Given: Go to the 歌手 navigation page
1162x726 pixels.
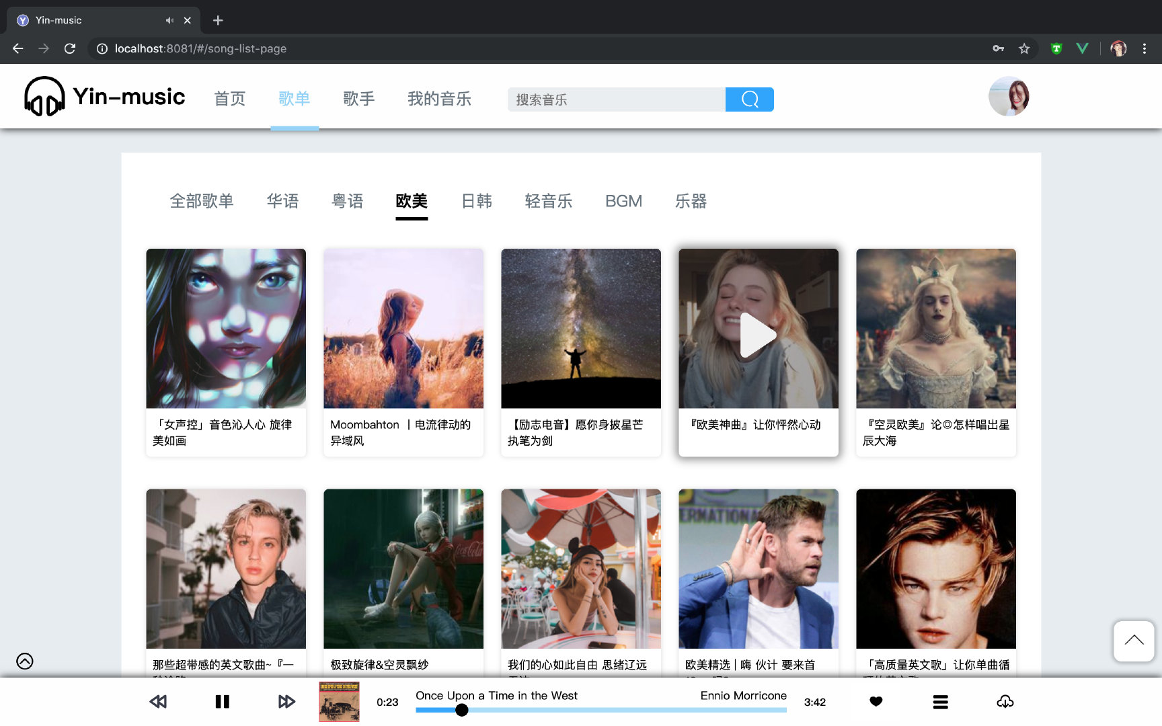Looking at the screenshot, I should click(359, 99).
